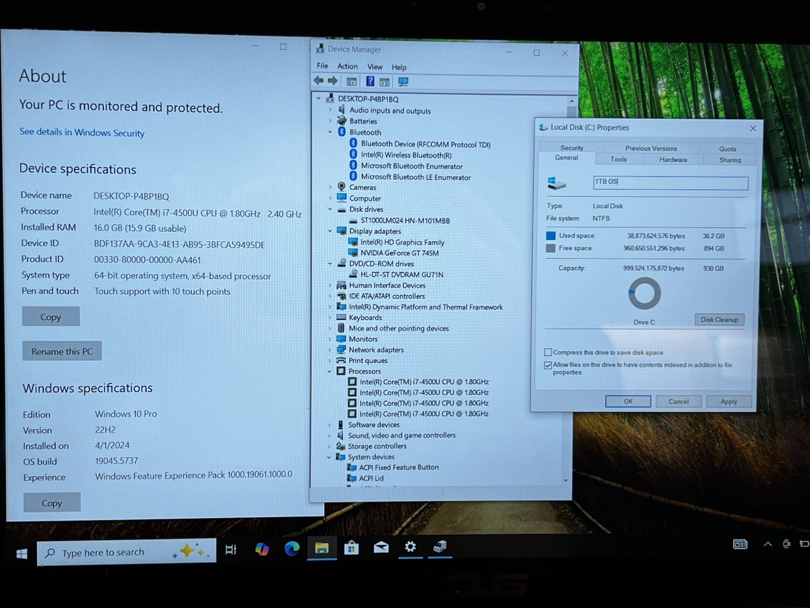Expand the Keyboards node

(x=330, y=318)
